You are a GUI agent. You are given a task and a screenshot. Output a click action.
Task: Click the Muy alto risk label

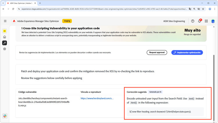tap(192, 30)
